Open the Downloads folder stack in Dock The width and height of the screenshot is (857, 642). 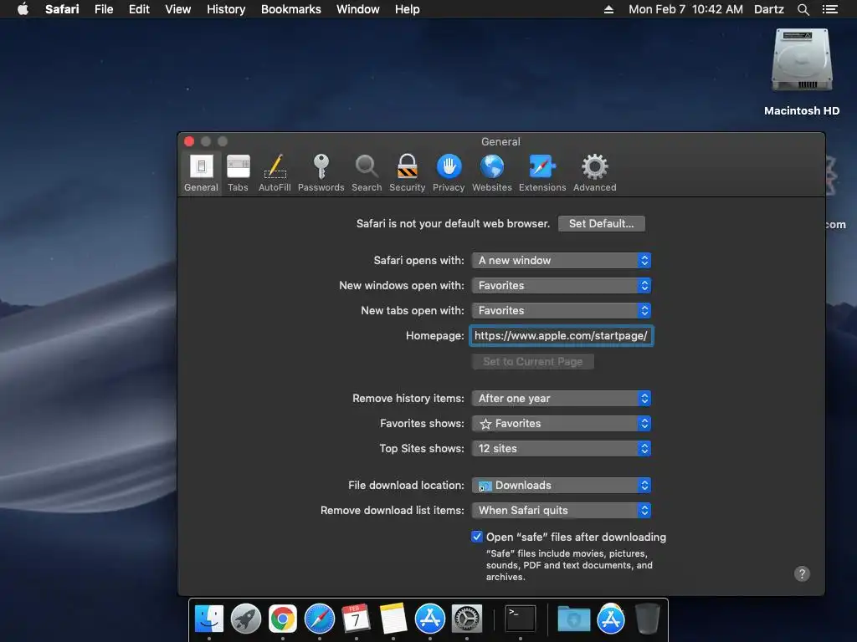(573, 619)
